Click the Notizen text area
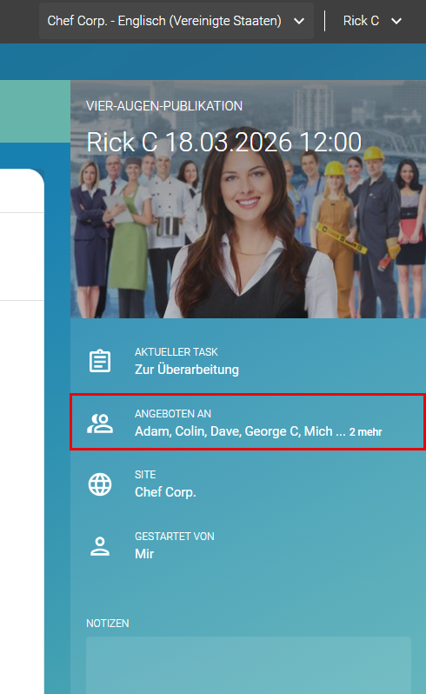The height and width of the screenshot is (694, 426). pos(249,665)
